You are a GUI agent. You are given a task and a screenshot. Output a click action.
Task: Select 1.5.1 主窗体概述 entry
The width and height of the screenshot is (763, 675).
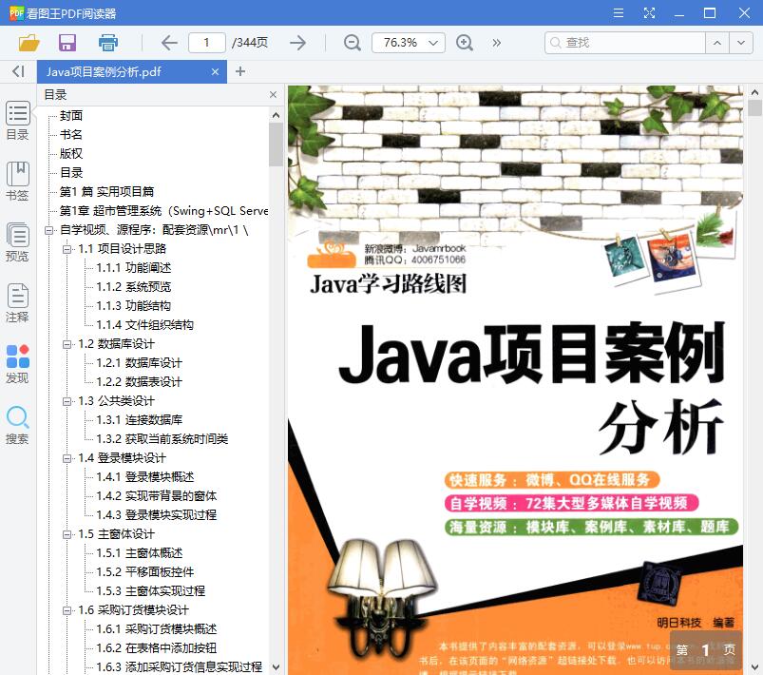[x=139, y=553]
